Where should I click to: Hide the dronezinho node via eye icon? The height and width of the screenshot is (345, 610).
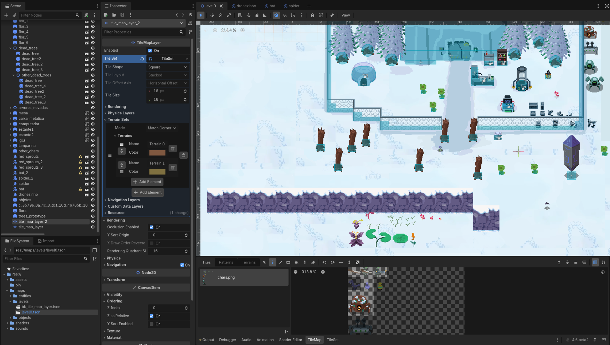point(93,195)
